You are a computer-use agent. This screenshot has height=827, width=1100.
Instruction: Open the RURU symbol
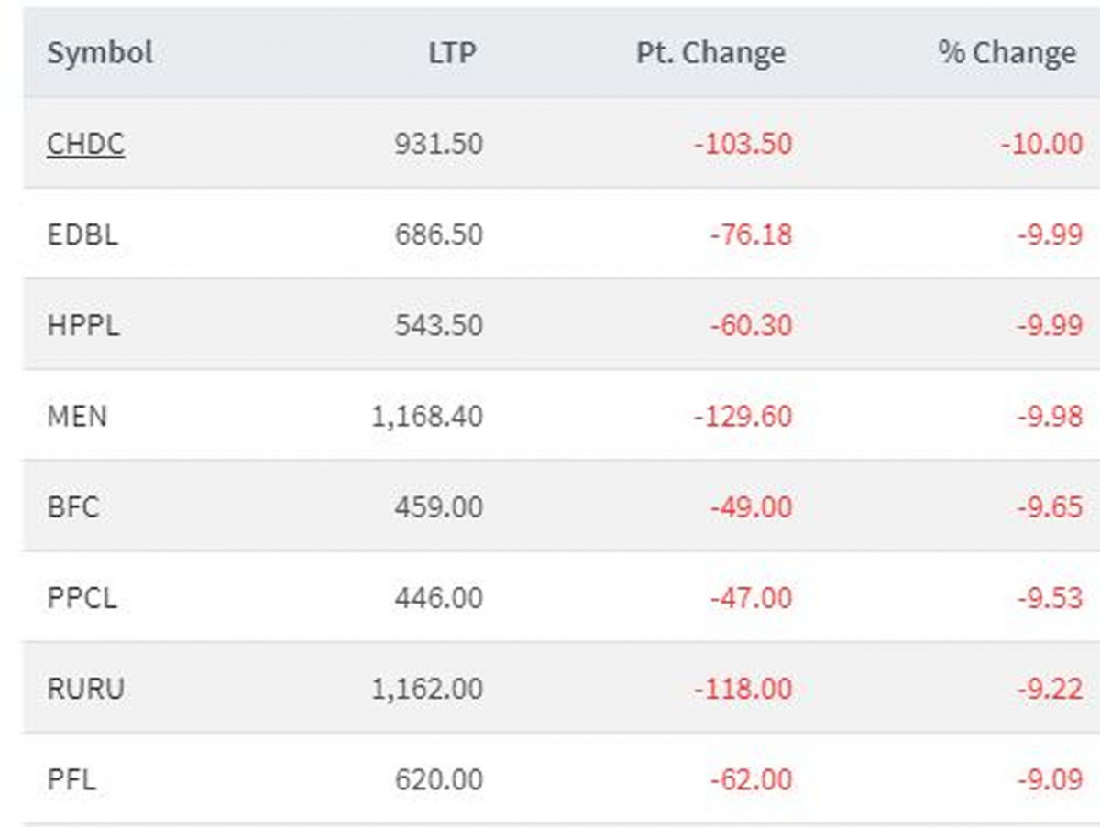tap(85, 688)
